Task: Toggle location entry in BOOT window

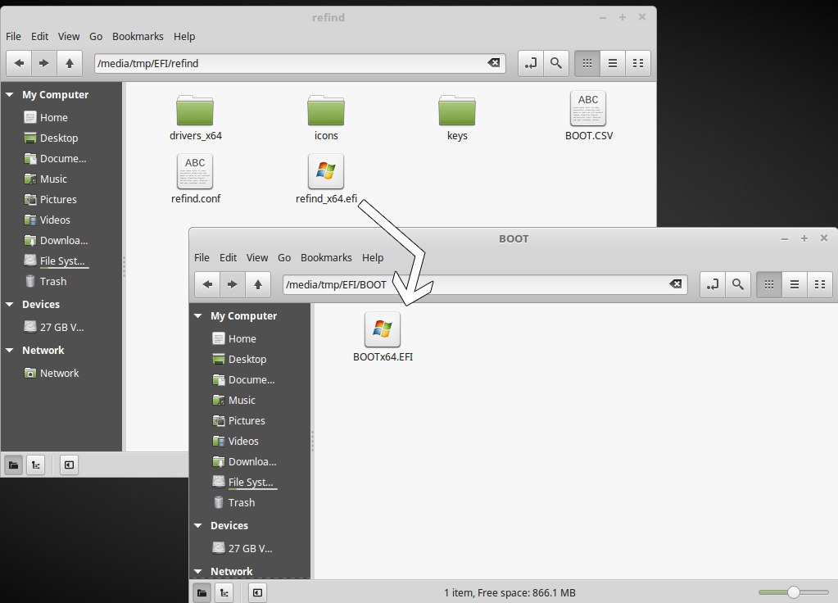Action: click(x=713, y=284)
